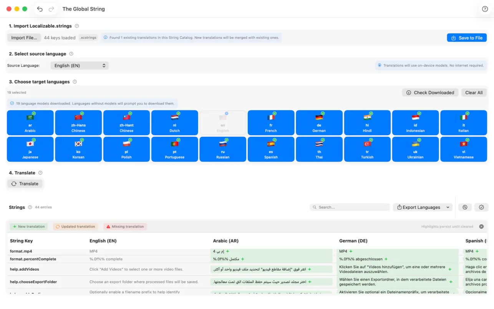The height and width of the screenshot is (309, 494).
Task: Deselect the Dutch language tile
Action: (x=175, y=123)
